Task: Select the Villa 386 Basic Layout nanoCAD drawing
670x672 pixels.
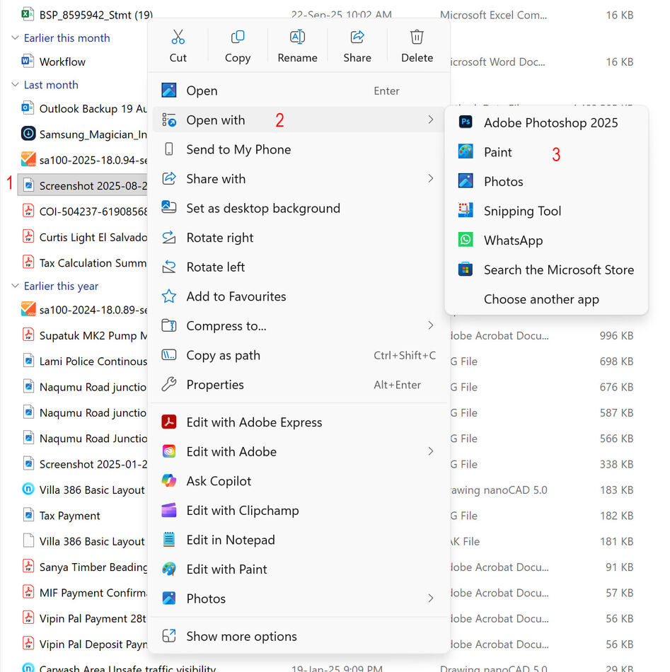Action: [84, 490]
